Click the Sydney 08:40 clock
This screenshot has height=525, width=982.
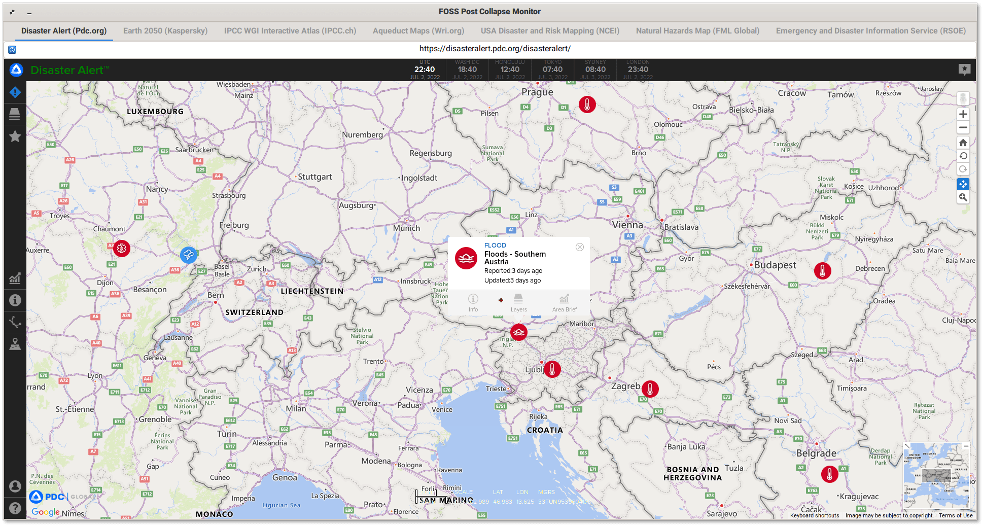[x=595, y=69]
